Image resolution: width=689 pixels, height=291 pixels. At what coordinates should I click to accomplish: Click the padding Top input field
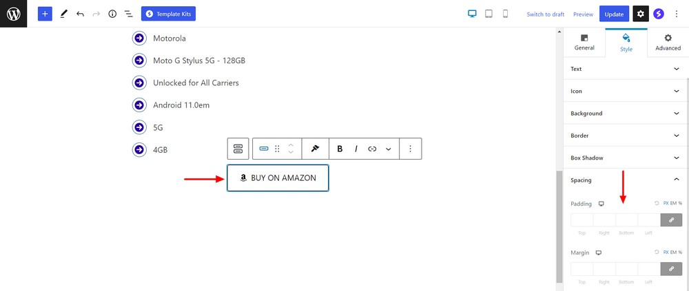tap(582, 220)
